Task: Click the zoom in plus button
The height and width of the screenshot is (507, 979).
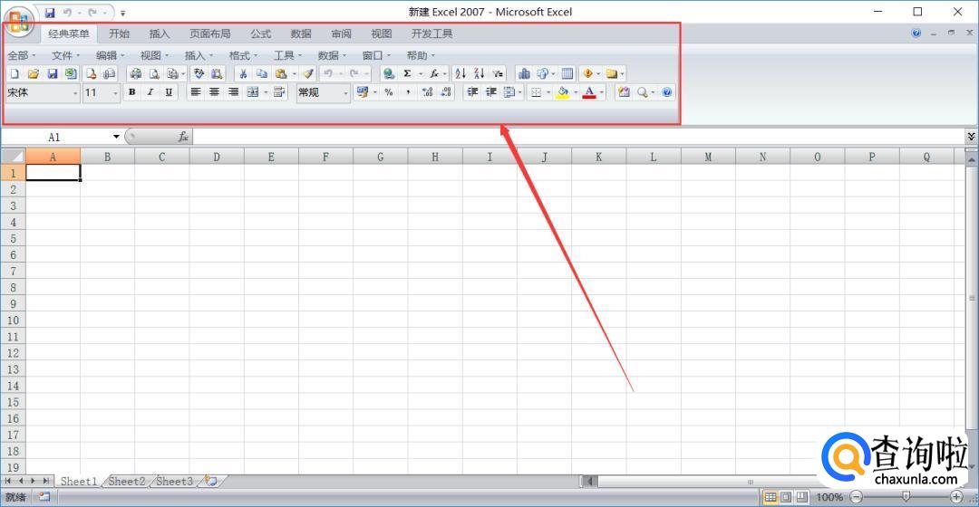Action: pos(956,497)
